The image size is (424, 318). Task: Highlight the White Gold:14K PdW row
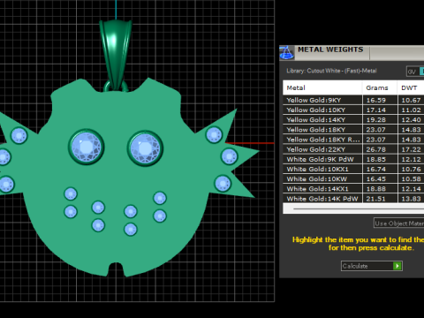[353, 199]
